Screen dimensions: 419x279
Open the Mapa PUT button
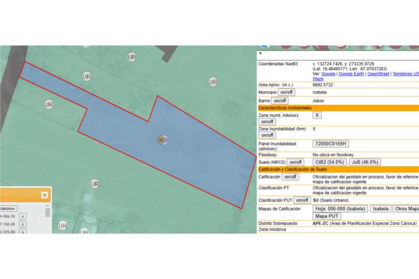[x=326, y=216]
